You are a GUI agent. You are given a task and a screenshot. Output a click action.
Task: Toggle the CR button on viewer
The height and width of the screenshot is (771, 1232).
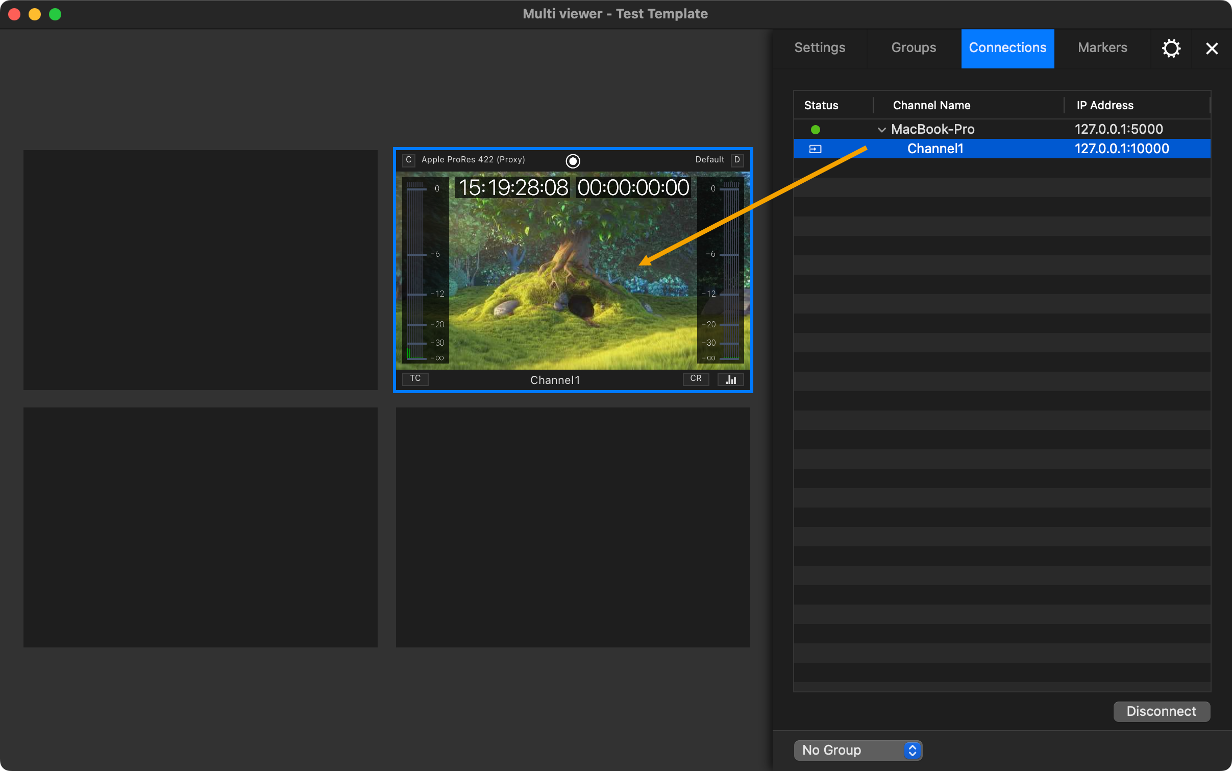(x=696, y=378)
